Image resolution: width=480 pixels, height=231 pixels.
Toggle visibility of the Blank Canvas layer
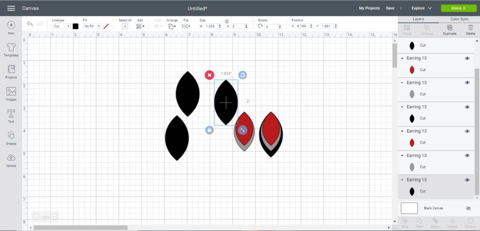pos(468,208)
